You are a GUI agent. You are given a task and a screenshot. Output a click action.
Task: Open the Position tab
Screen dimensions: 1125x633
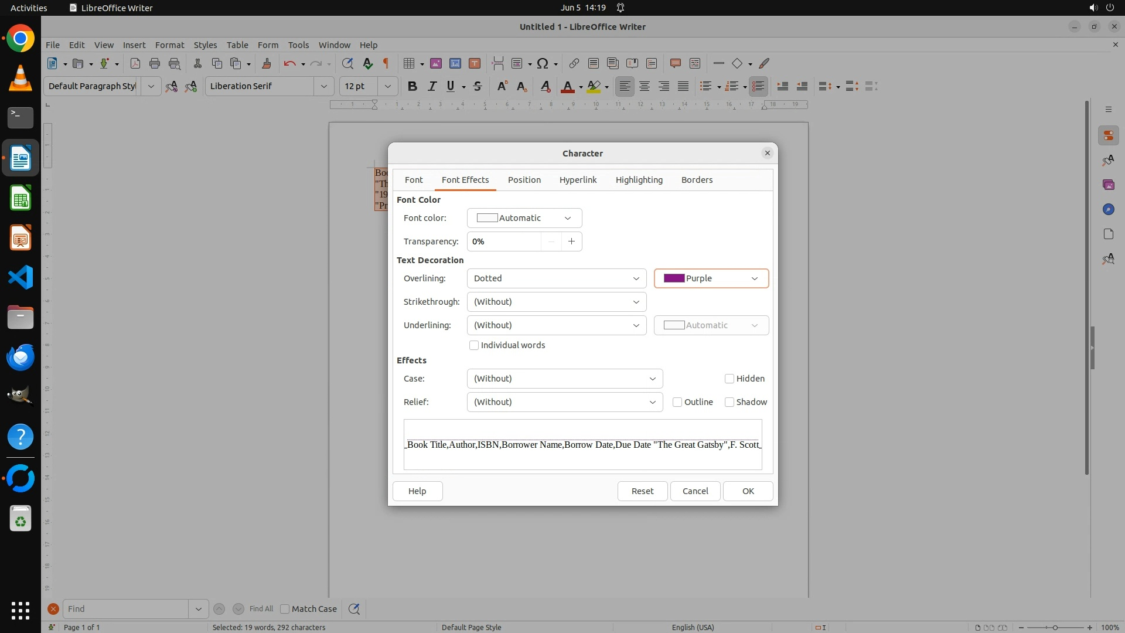click(524, 180)
